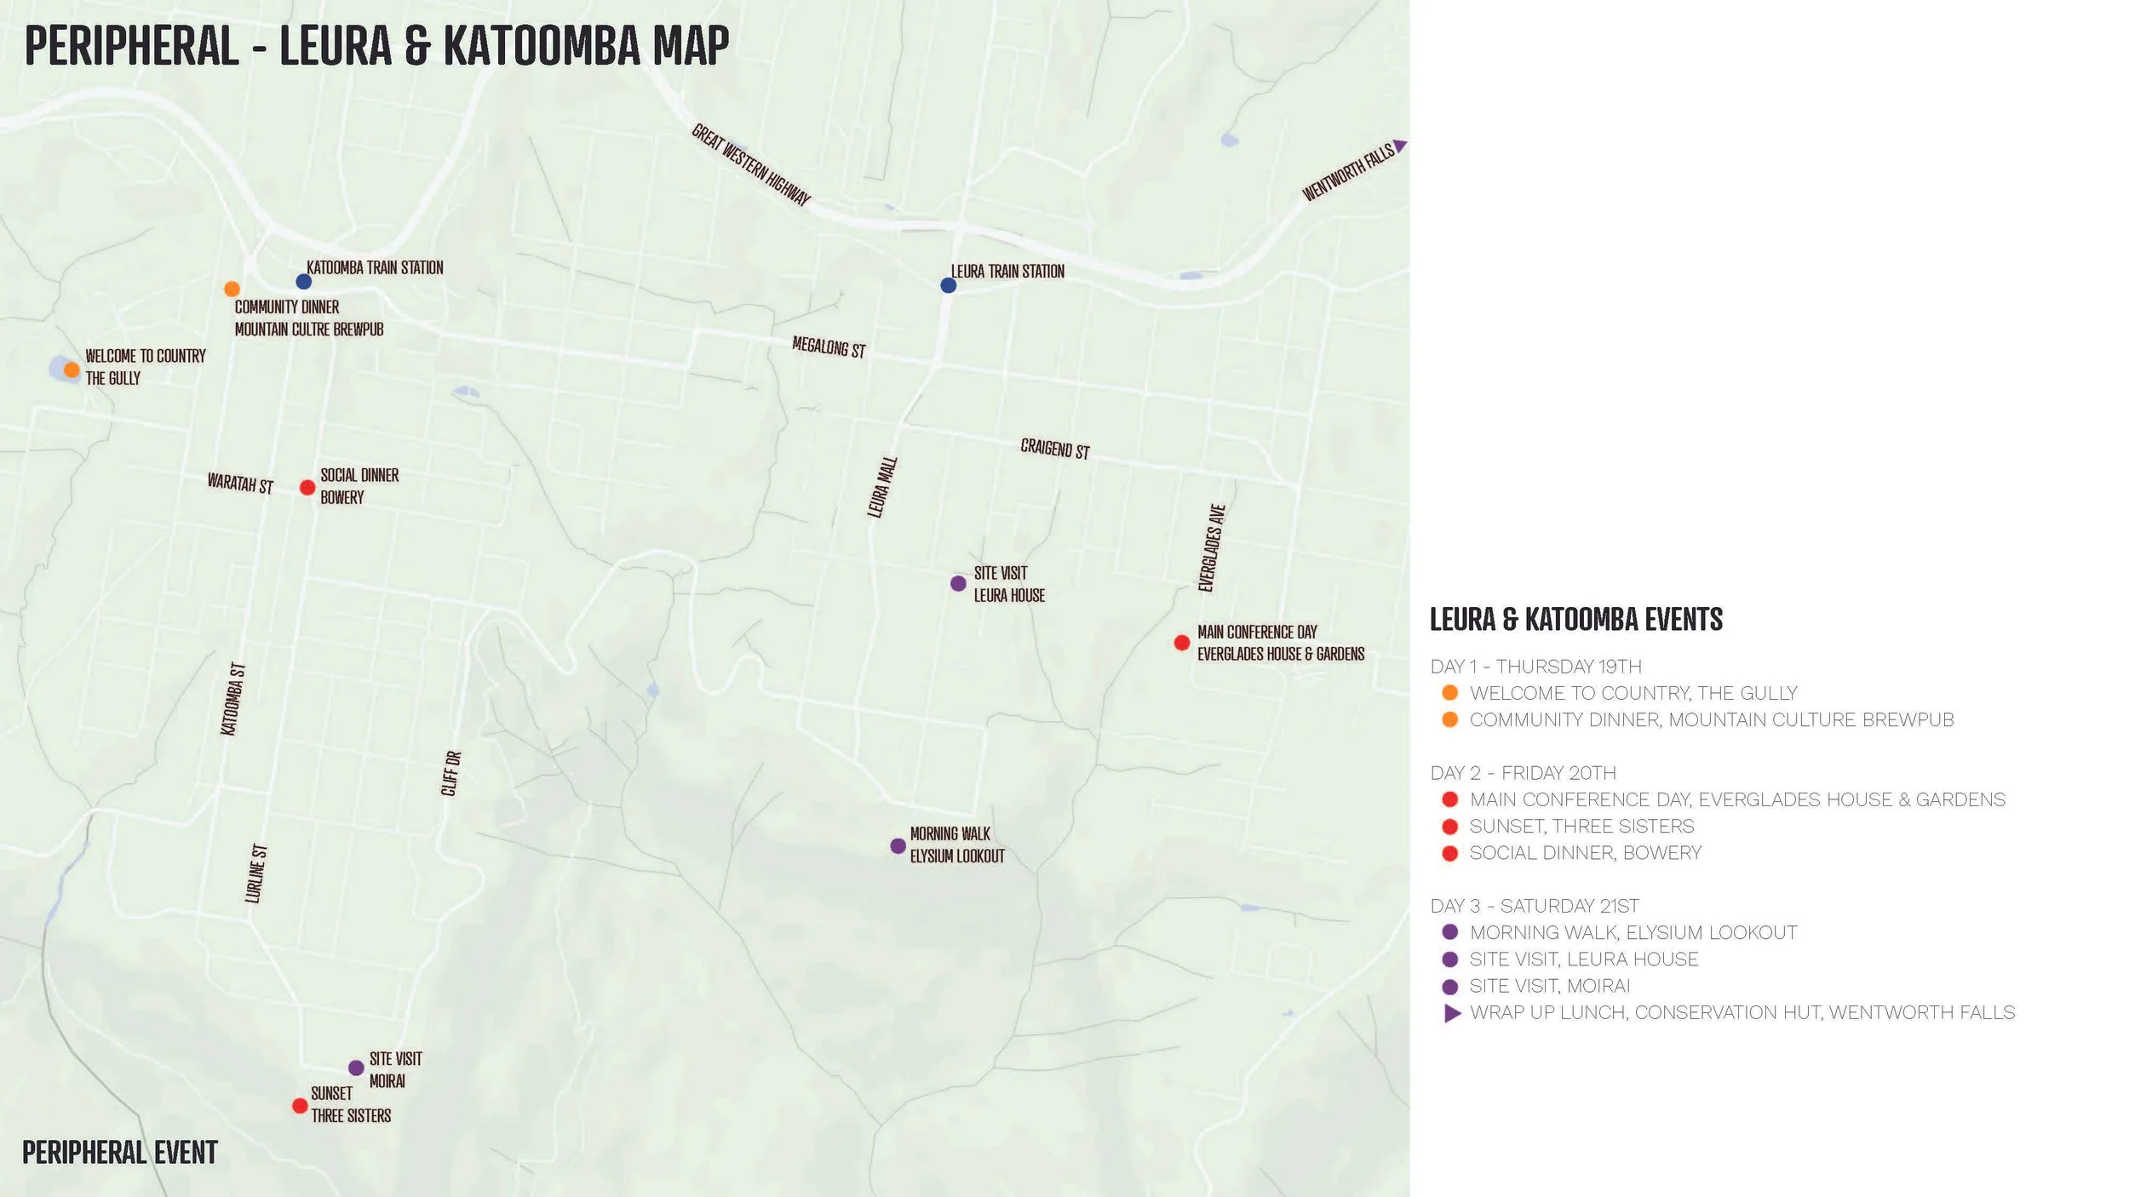
Task: Click the Leura & Katoomba Events heading
Action: pyautogui.click(x=1575, y=619)
